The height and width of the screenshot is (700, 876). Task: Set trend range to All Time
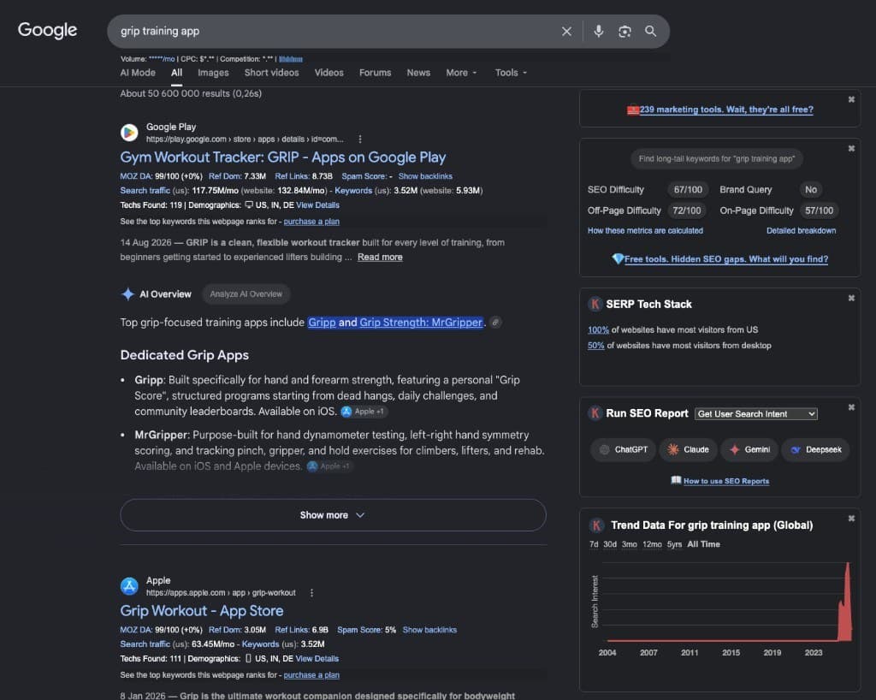point(703,544)
